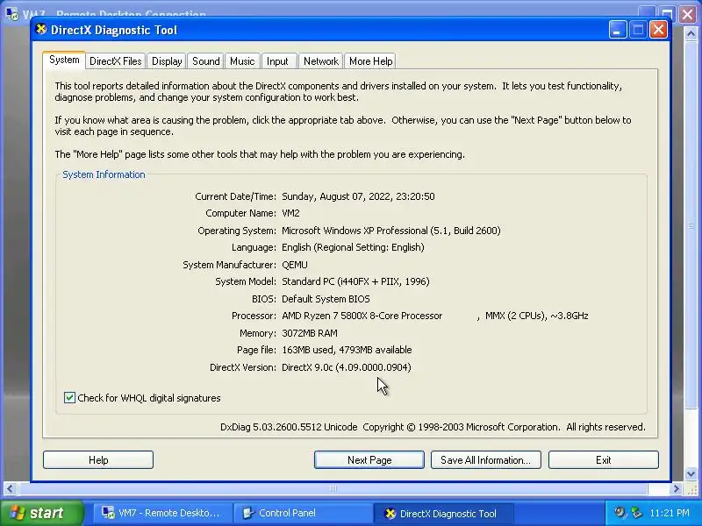
Task: Switch to Control Panel taskbar item
Action: (x=304, y=513)
